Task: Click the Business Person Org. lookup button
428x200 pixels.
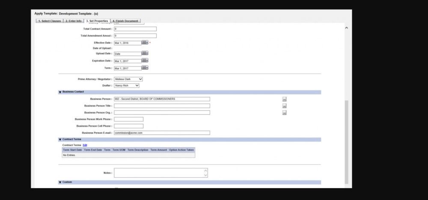Action: click(284, 113)
